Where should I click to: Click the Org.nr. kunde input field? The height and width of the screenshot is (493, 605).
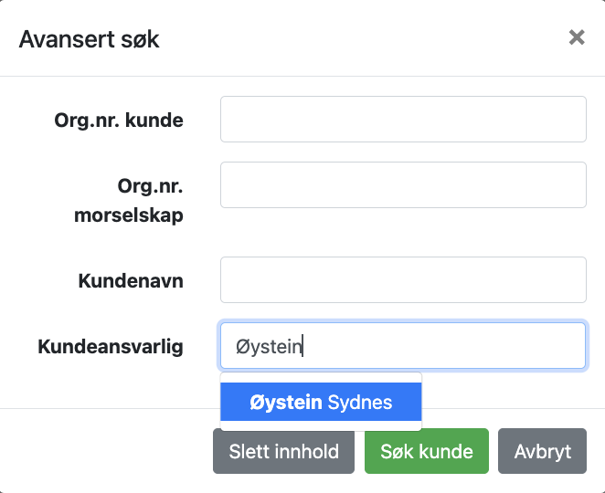point(403,120)
